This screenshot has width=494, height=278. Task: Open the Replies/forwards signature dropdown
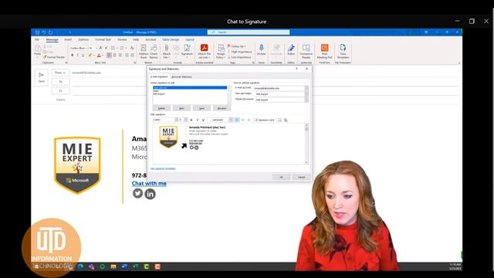click(306, 100)
